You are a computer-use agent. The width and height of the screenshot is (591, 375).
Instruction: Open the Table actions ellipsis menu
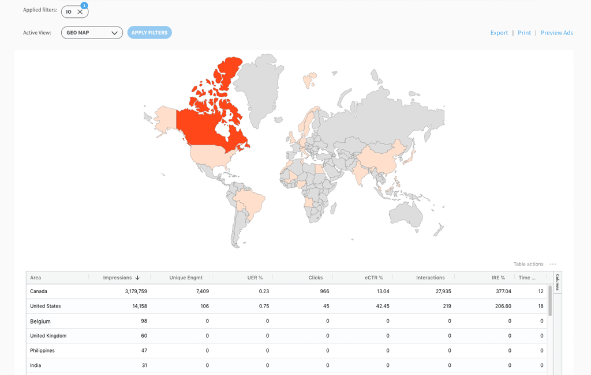[553, 264]
